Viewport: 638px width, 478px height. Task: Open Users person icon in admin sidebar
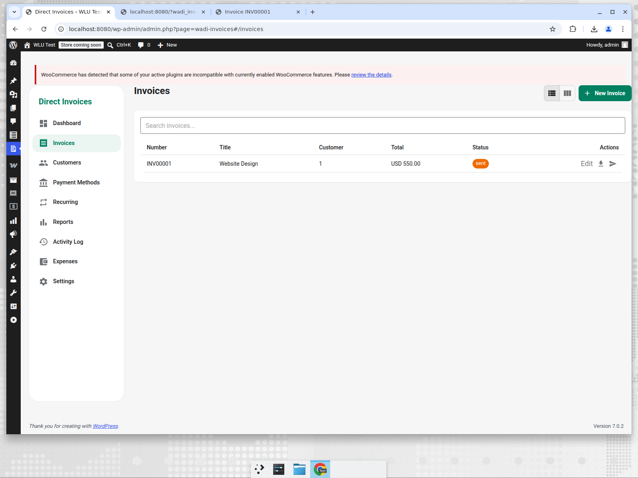pos(13,279)
